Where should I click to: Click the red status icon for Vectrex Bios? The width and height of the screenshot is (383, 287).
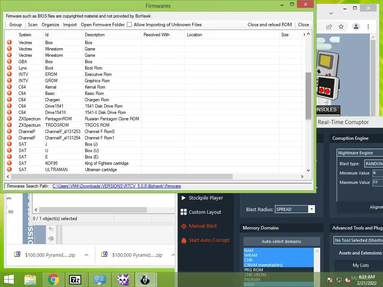click(x=9, y=42)
